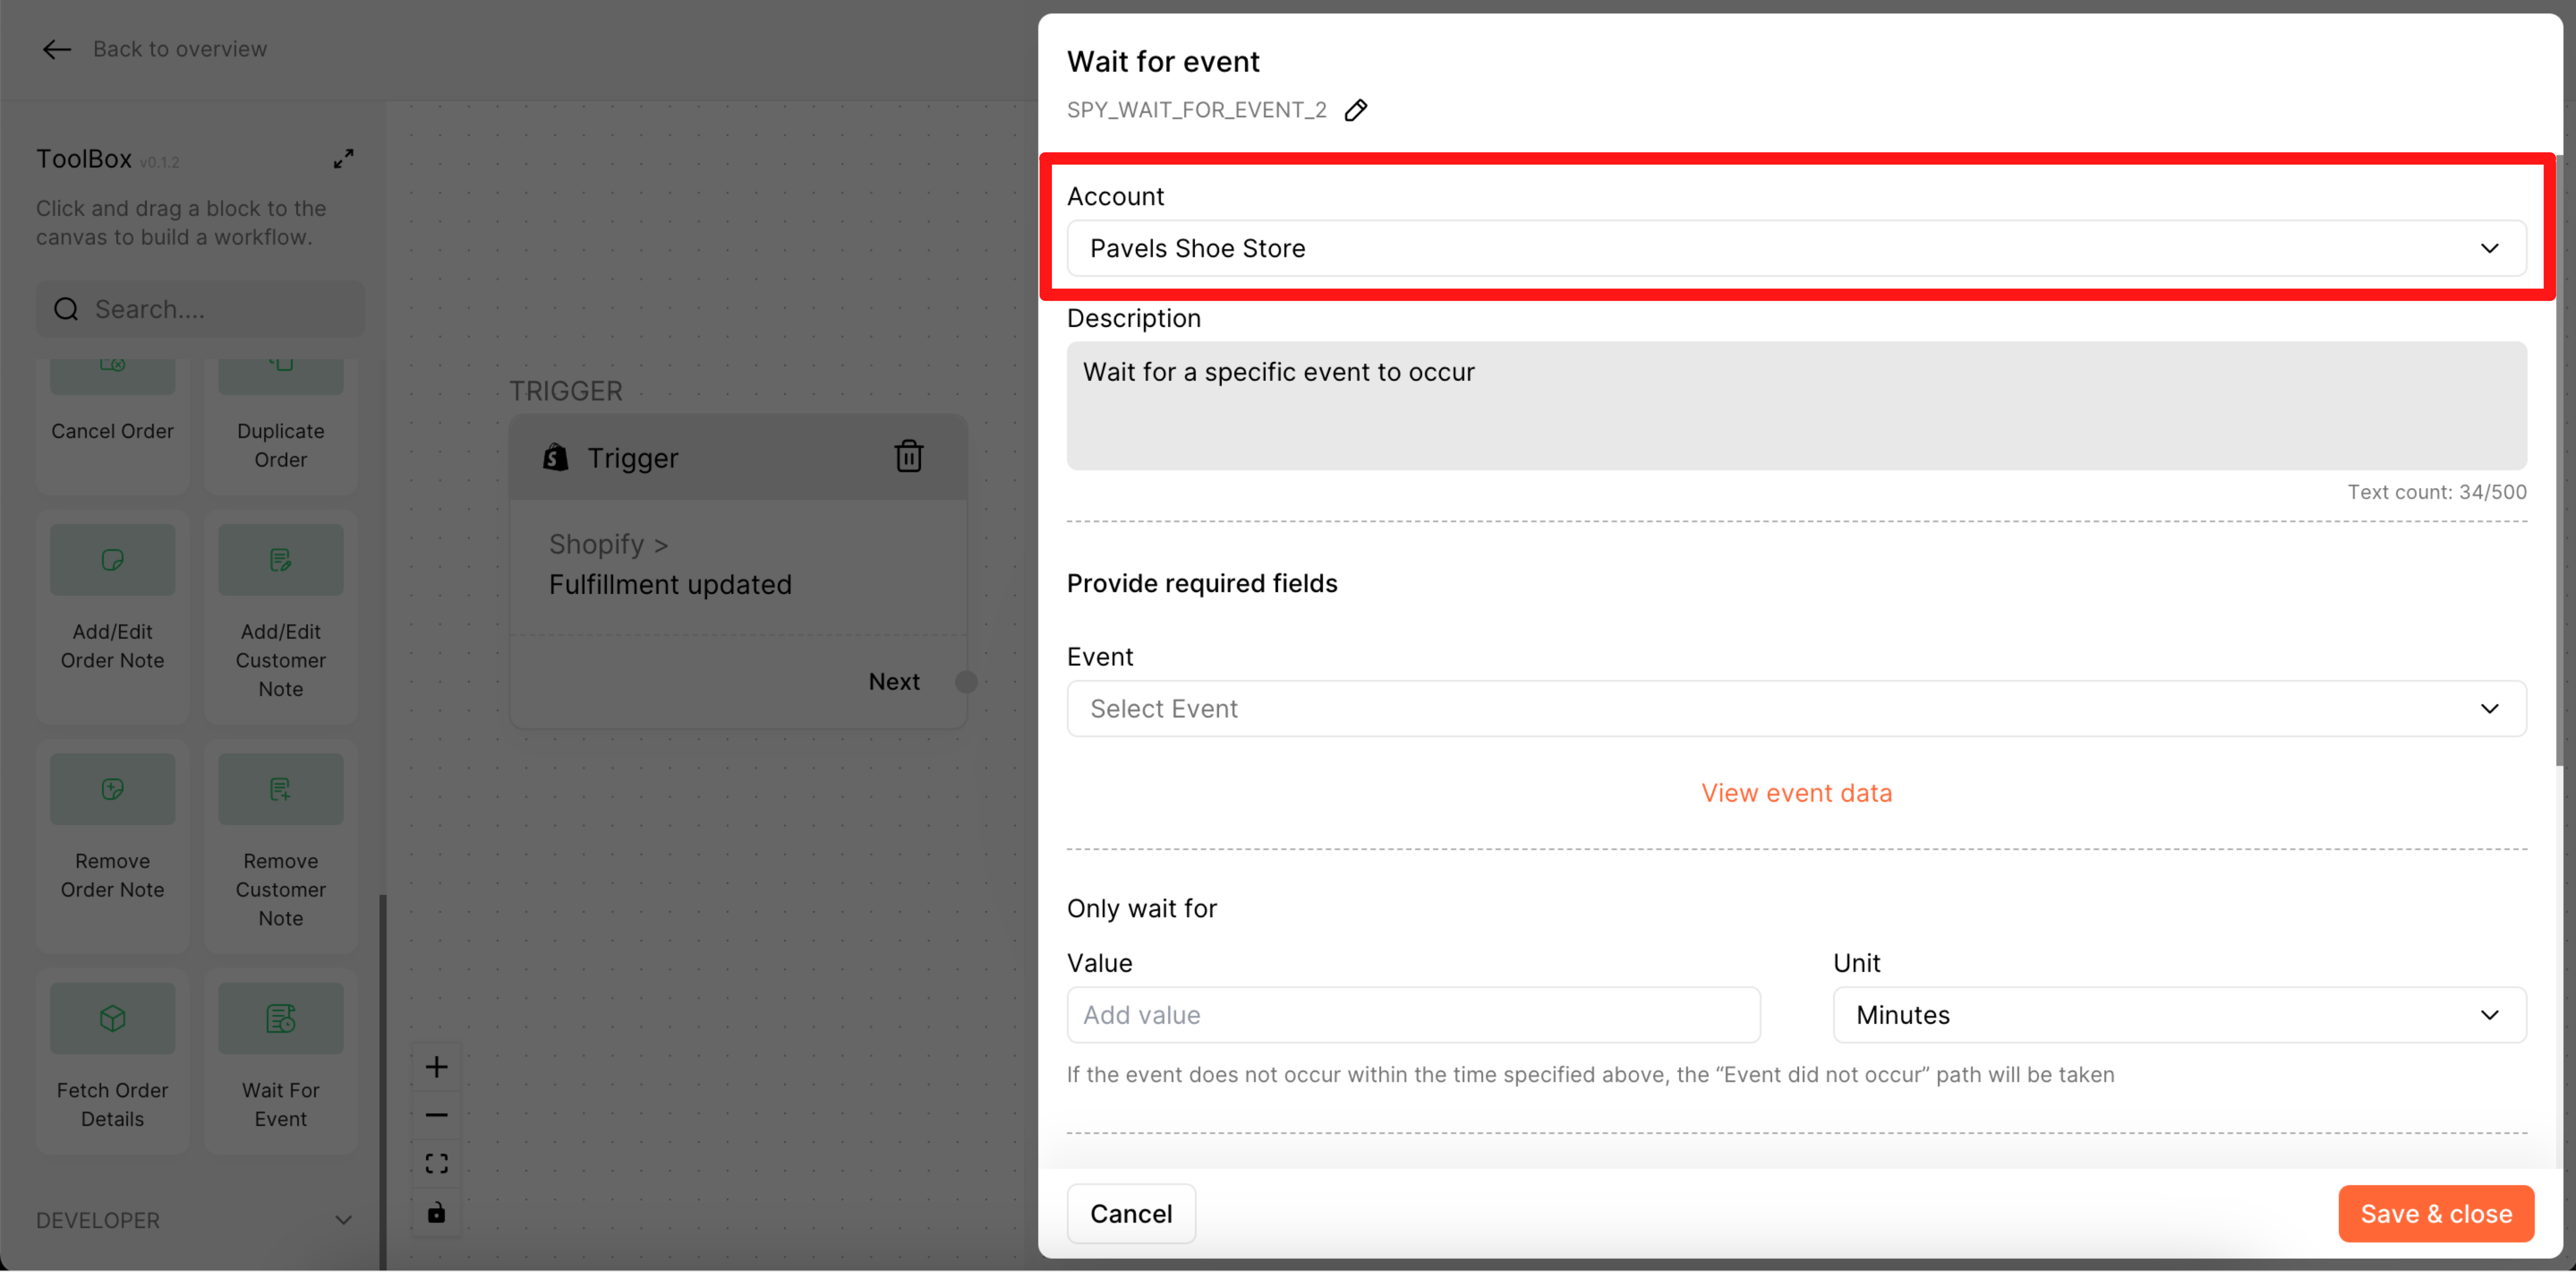2576x1272 pixels.
Task: Fit canvas view to screen
Action: (x=437, y=1163)
